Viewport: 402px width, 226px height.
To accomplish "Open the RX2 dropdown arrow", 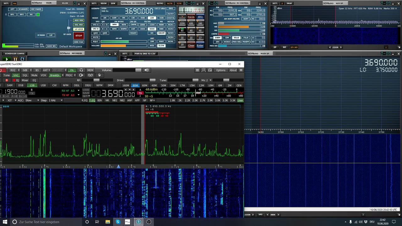I will click(x=19, y=70).
